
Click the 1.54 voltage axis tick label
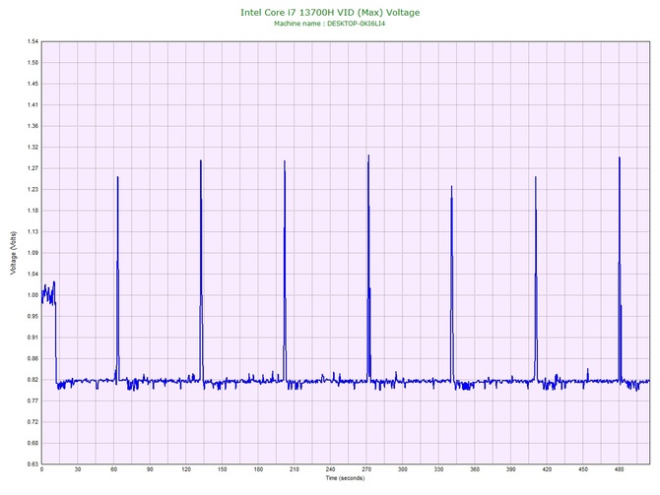point(33,41)
